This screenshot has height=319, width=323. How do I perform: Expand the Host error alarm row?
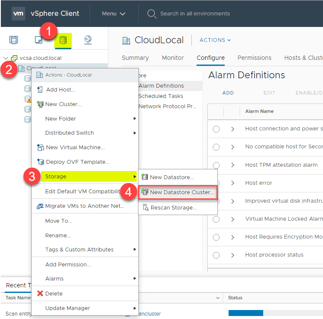click(x=233, y=183)
